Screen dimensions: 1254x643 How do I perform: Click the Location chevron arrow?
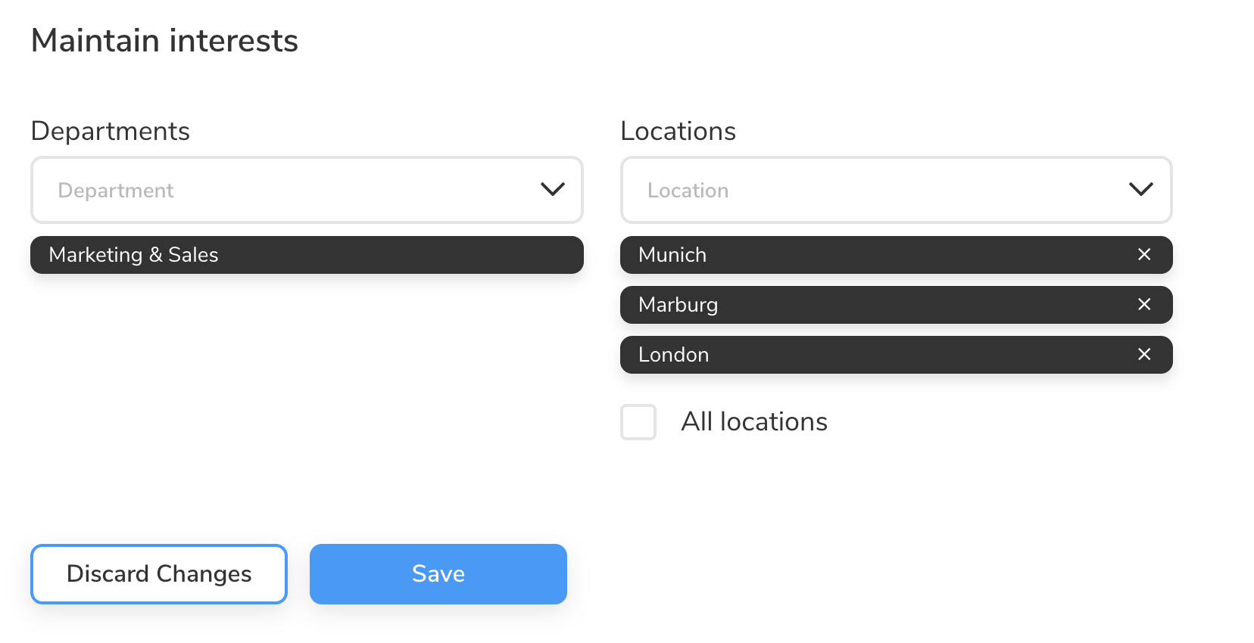(1140, 190)
